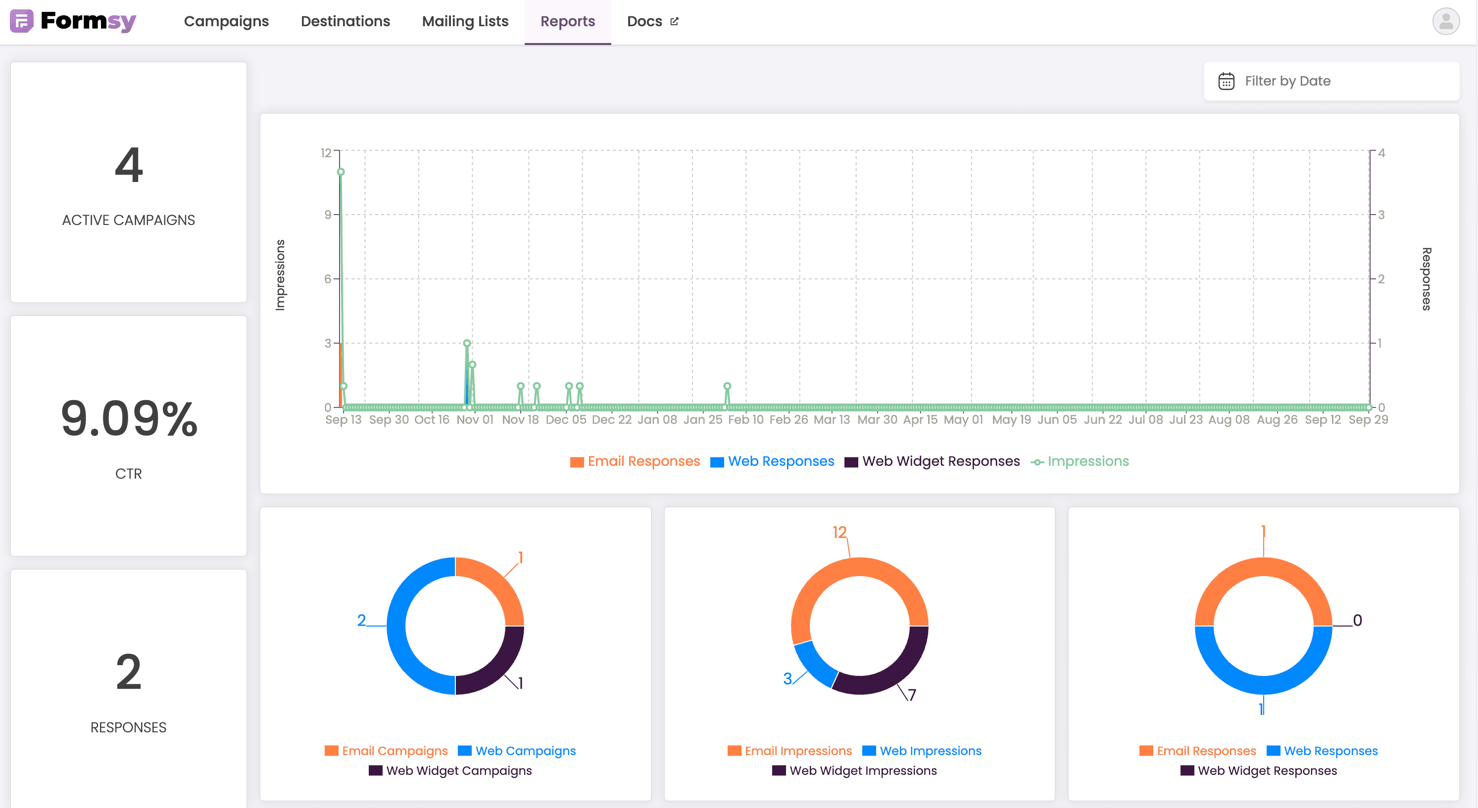The image size is (1478, 808).
Task: Open the Campaigns tab
Action: click(x=226, y=21)
